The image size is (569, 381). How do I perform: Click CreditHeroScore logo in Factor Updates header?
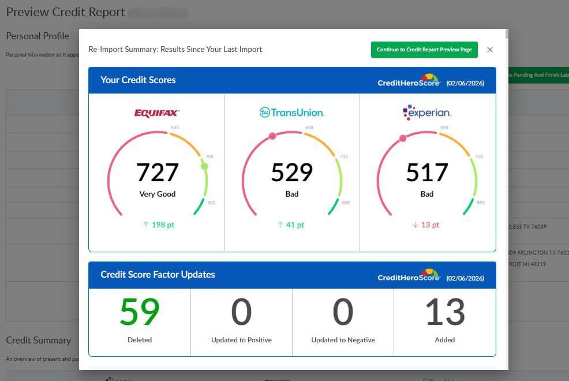click(409, 275)
